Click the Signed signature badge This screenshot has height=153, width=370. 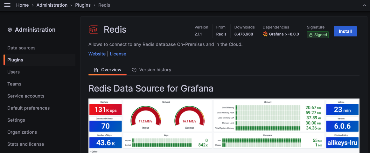[318, 35]
